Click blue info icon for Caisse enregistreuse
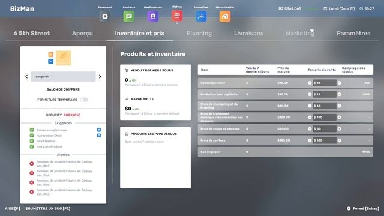The image size is (384, 216). click(x=98, y=130)
